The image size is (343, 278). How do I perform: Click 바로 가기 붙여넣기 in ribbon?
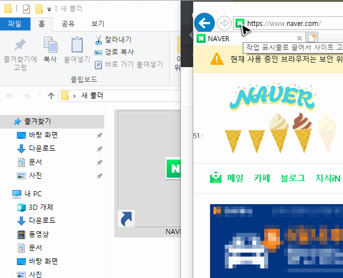tap(129, 64)
